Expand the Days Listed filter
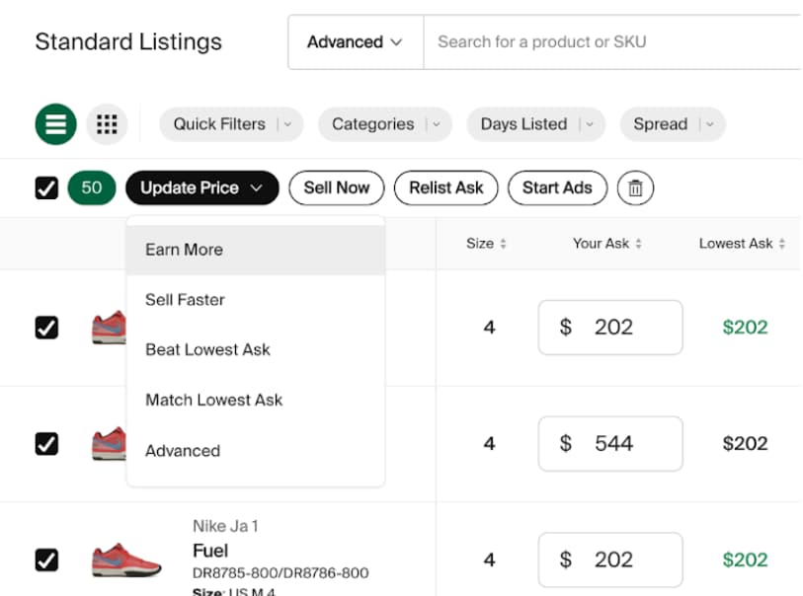Viewport: 803px width, 596px height. point(535,124)
